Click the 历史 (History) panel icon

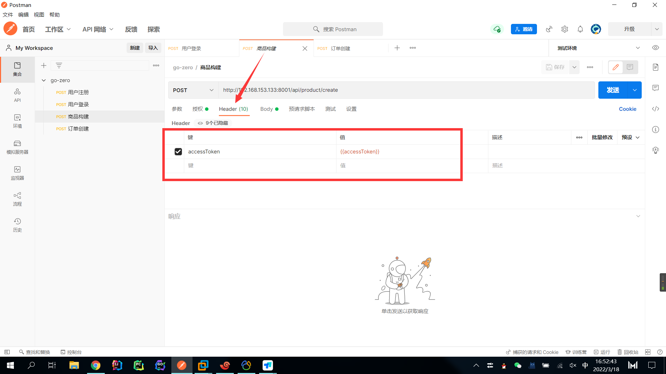(x=17, y=224)
